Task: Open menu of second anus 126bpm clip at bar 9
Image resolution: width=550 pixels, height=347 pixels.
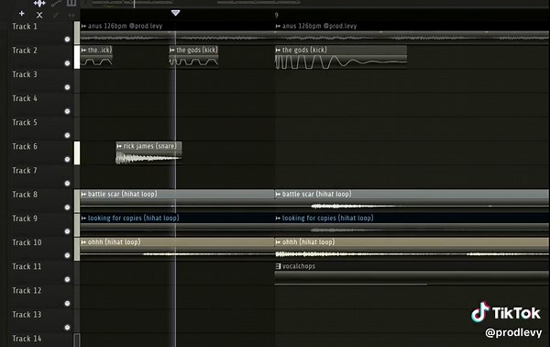Action: tap(278, 26)
